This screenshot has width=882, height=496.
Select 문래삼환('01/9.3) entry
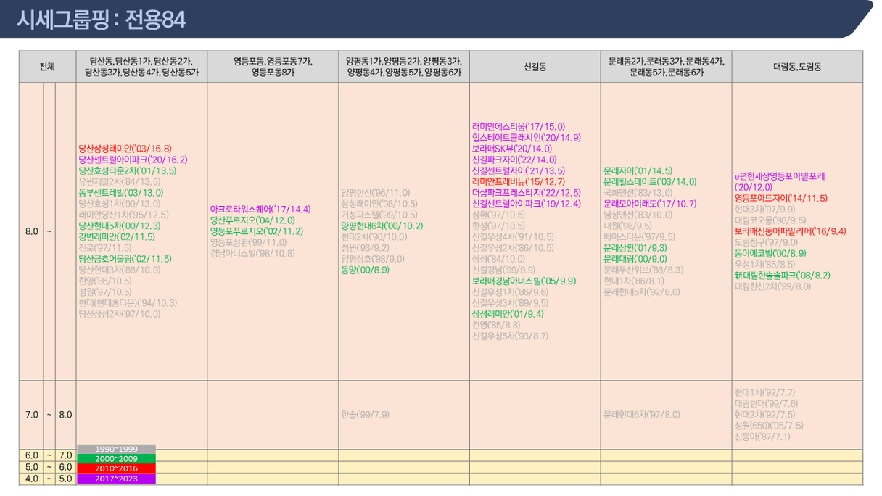click(635, 247)
